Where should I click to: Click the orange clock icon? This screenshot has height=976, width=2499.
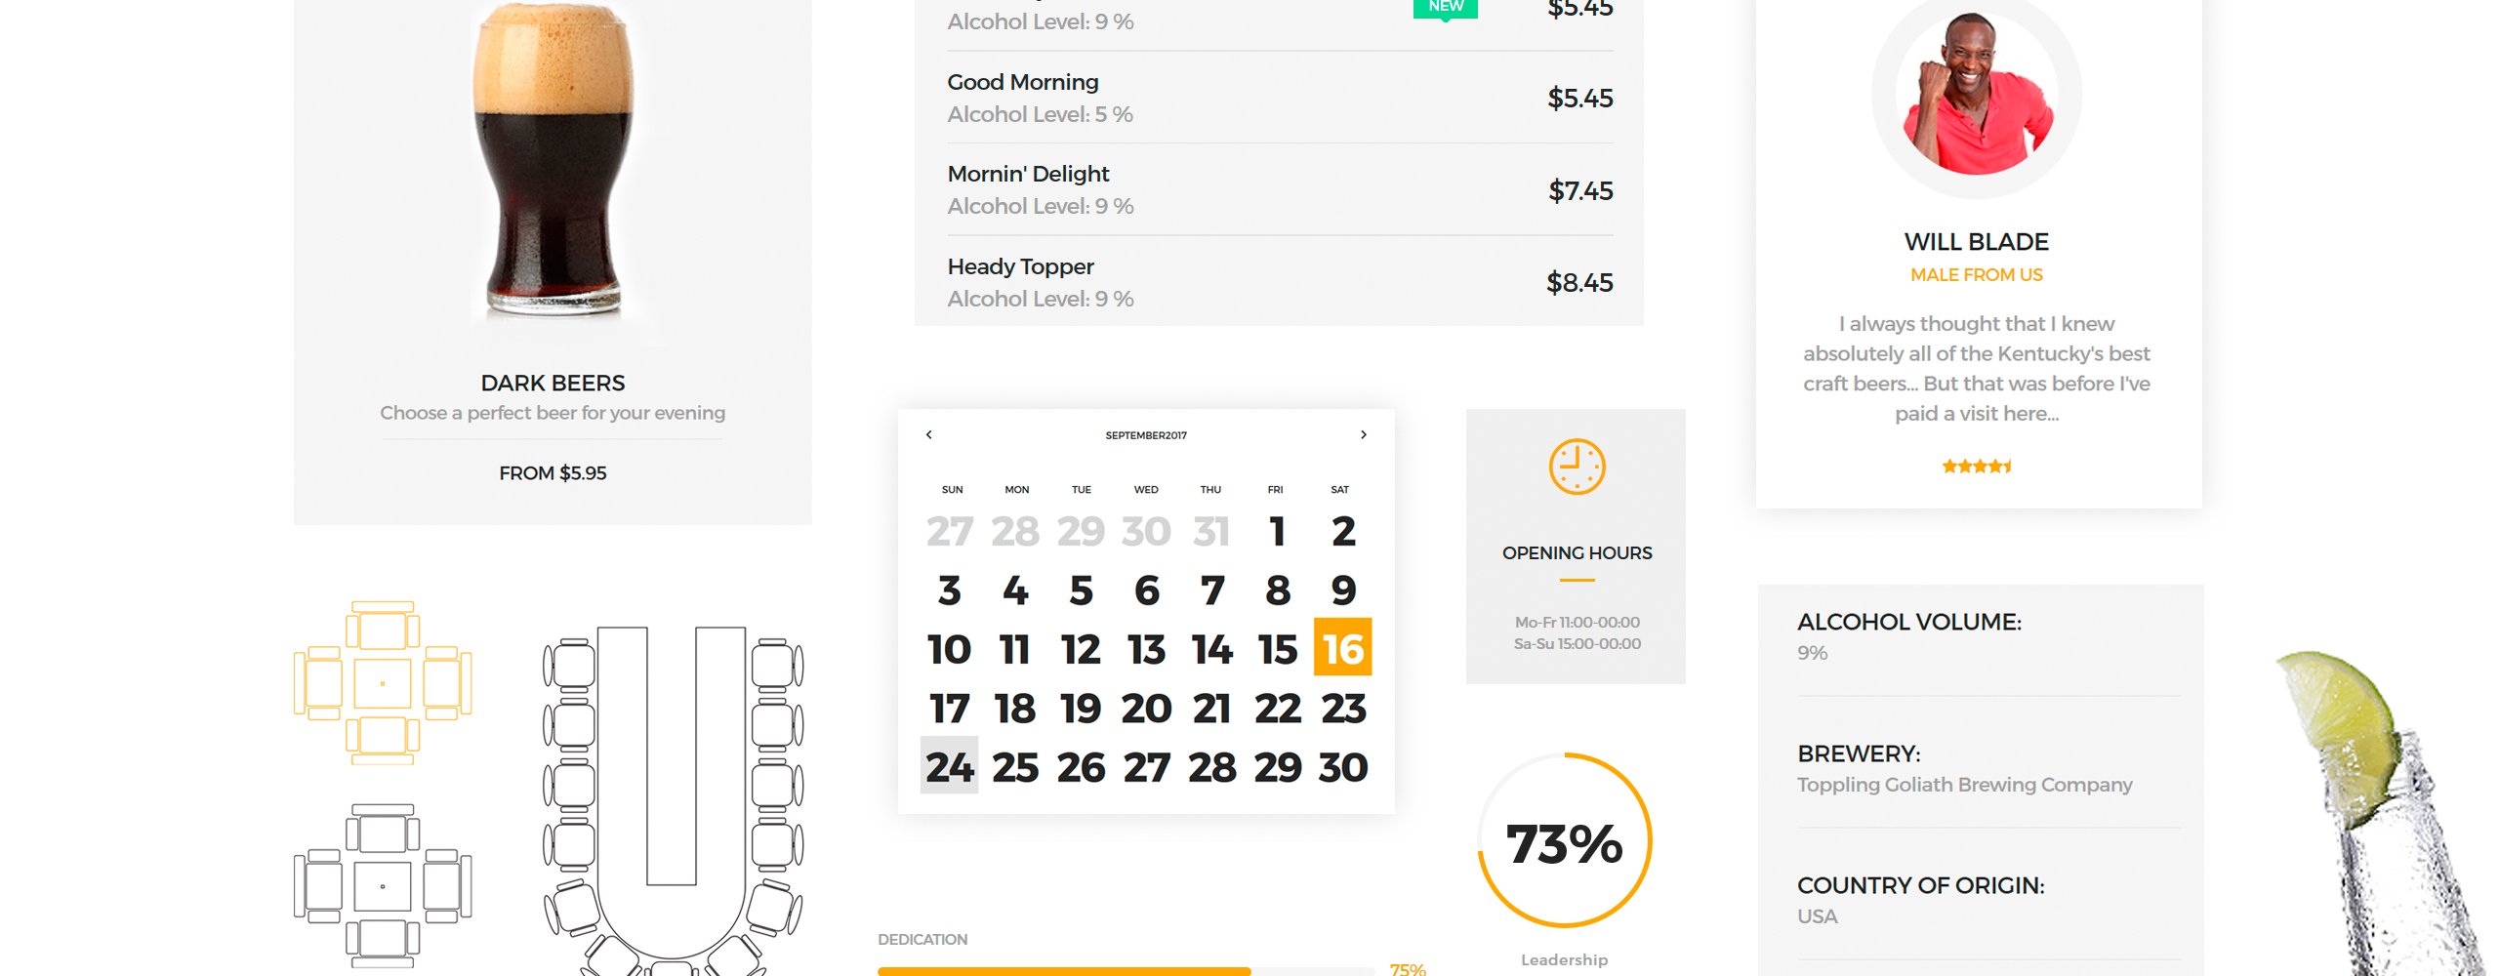tap(1577, 467)
